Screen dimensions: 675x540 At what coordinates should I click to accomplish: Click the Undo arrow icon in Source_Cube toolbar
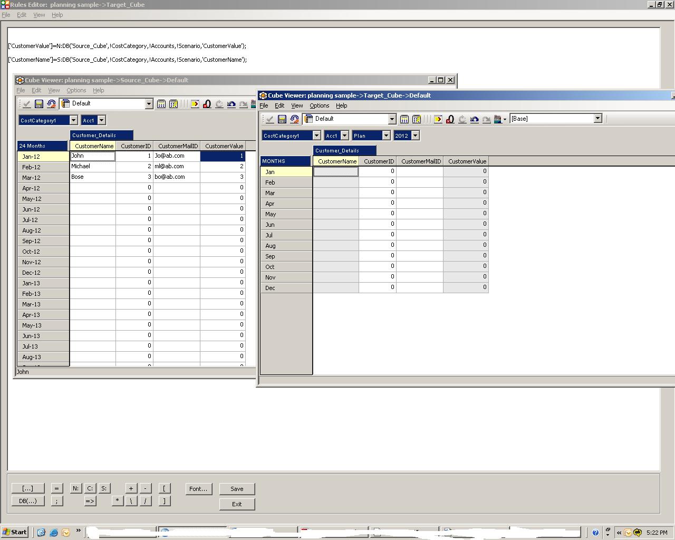232,104
